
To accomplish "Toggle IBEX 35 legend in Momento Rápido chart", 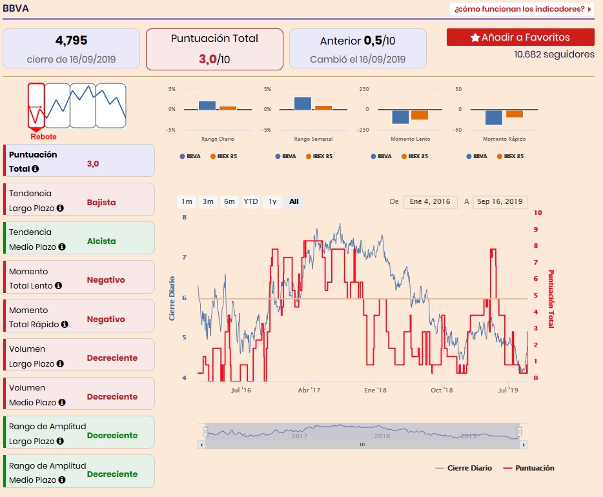I will 510,156.
